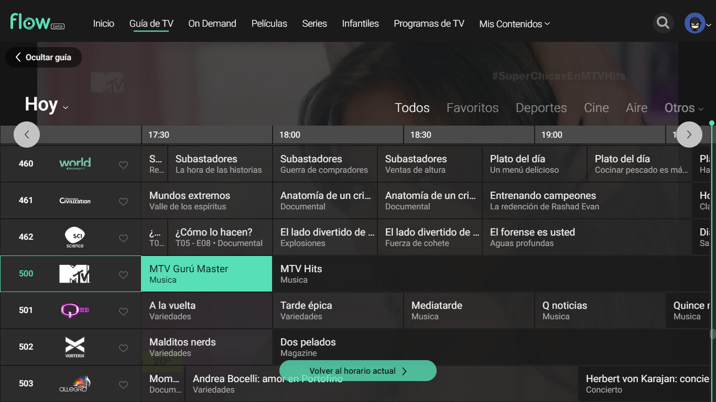Favorite MTV channel 500 with the heart

tap(123, 275)
